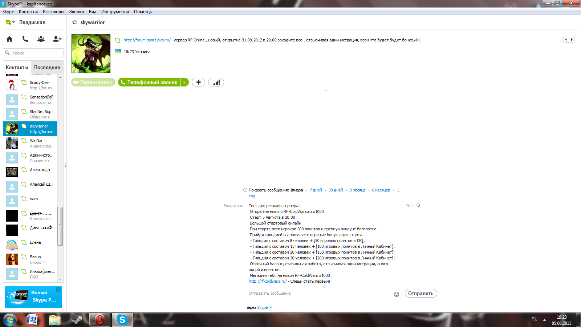The width and height of the screenshot is (581, 327).
Task: Open the Инструменты menu
Action: (115, 12)
